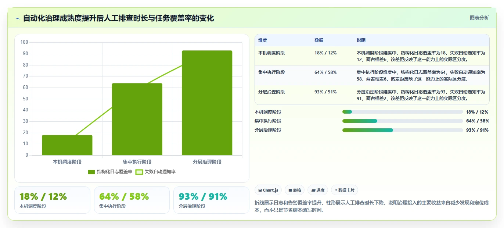Click 集中执行阶段 label on chart x-axis
504x228 pixels.
(x=137, y=162)
